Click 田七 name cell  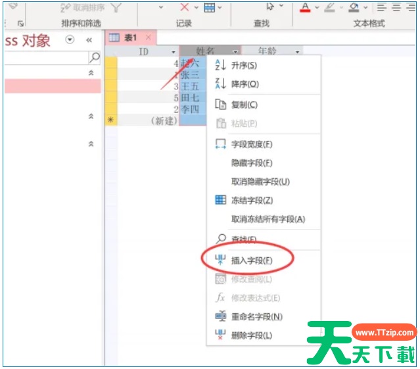[193, 97]
